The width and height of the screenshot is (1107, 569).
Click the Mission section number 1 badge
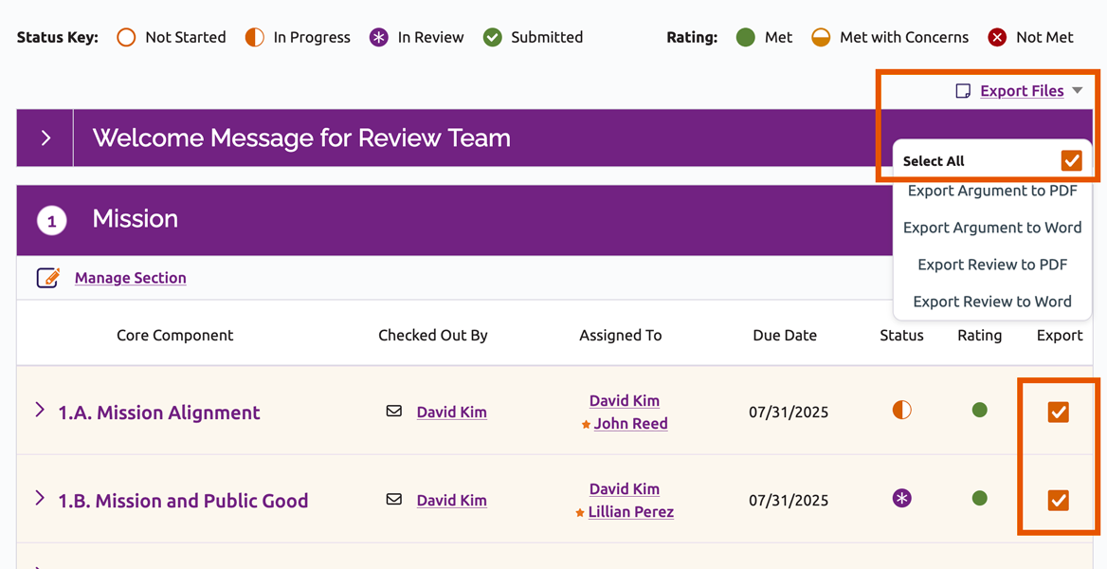51,221
